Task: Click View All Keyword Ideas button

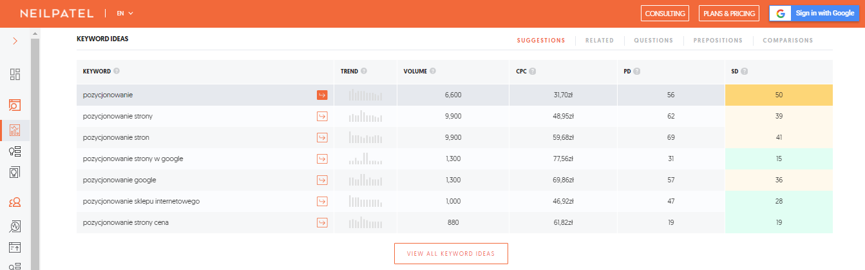Action: 451,254
